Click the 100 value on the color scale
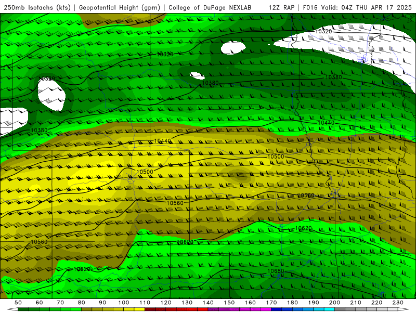Viewport: 416px width, 312px height. pos(124,303)
